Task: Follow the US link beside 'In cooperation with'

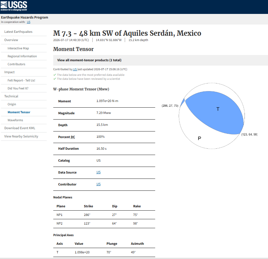Action: pyautogui.click(x=28, y=22)
